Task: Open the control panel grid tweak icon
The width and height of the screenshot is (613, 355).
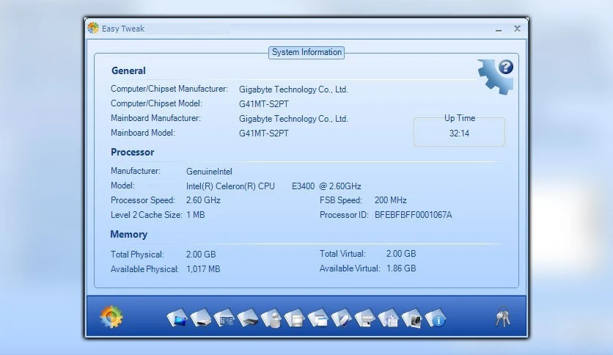Action: [224, 318]
